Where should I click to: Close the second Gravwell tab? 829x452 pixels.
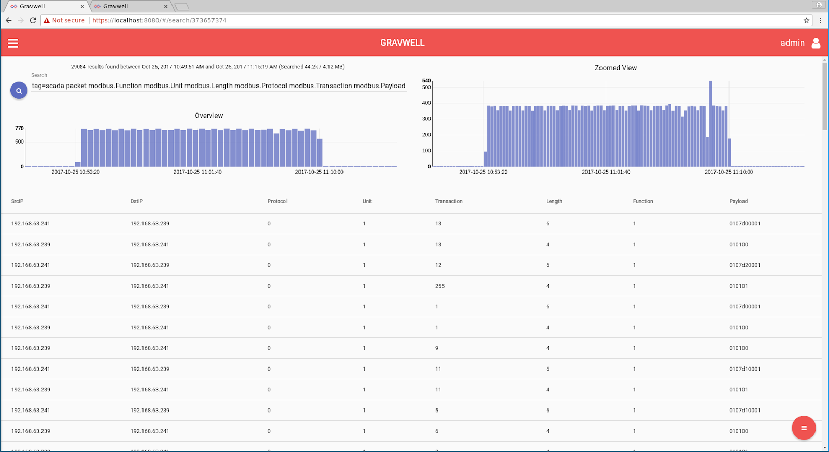click(x=165, y=6)
